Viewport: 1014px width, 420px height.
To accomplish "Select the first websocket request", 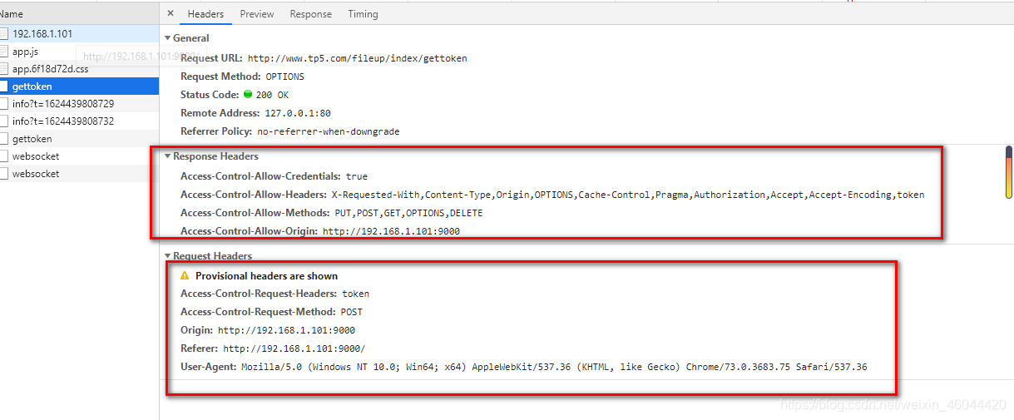I will coord(79,156).
